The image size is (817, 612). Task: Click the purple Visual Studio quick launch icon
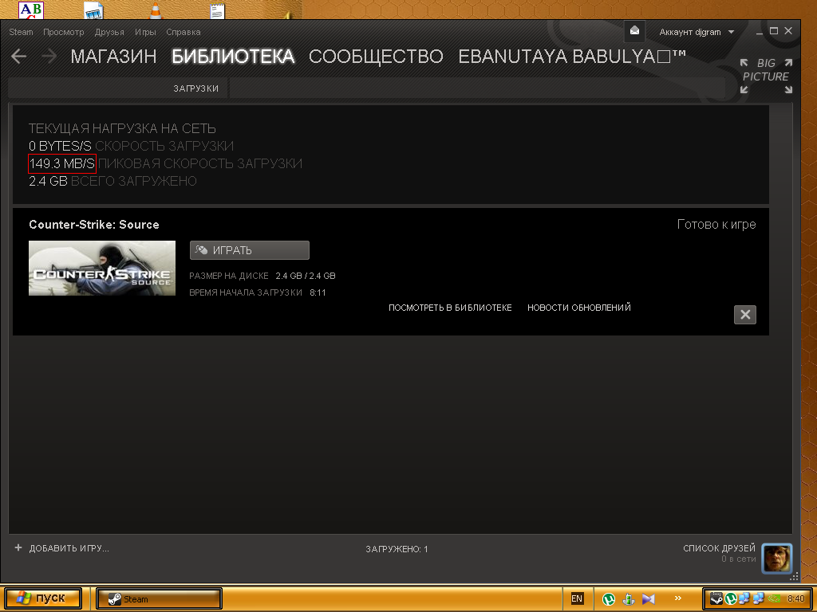(649, 598)
